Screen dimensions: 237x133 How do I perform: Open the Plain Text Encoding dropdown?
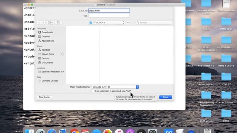coord(115,87)
